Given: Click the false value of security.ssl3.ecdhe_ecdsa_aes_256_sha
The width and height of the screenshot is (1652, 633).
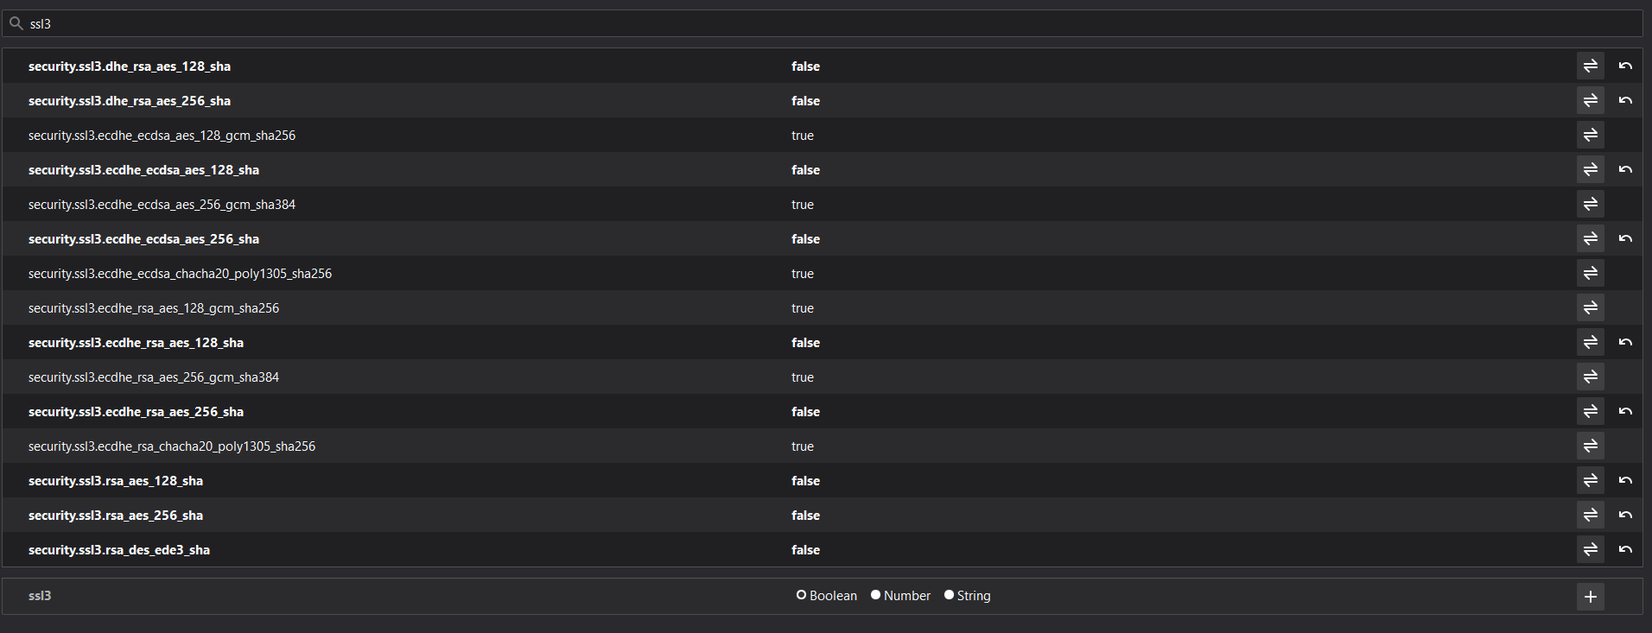Looking at the screenshot, I should point(805,239).
